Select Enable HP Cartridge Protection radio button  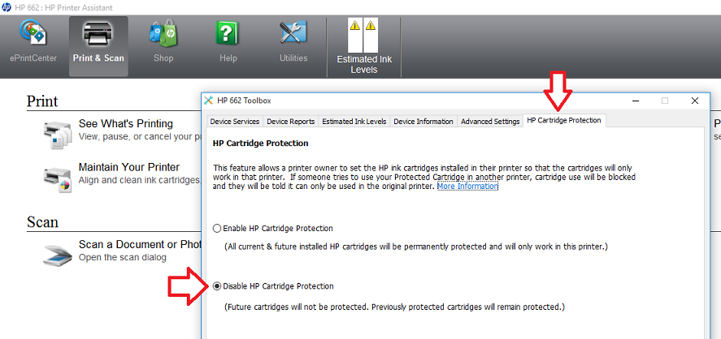217,228
